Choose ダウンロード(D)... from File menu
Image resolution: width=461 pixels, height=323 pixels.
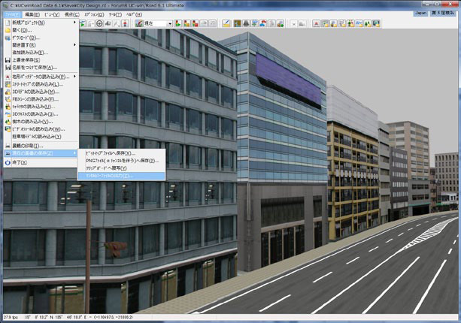pos(41,38)
